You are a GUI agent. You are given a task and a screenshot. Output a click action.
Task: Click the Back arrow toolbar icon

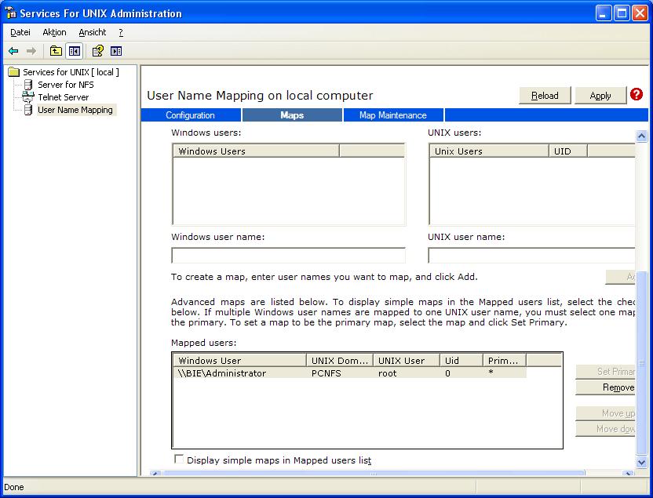(x=13, y=51)
